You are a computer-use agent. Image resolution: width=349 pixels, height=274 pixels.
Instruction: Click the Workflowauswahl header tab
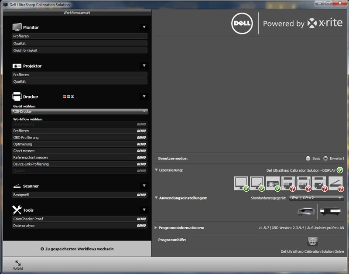pos(77,13)
